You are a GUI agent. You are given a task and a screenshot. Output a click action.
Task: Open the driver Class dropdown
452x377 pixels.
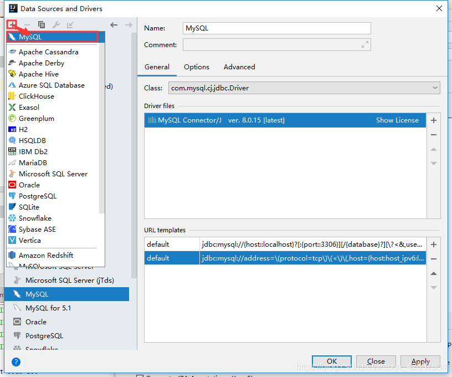304,88
